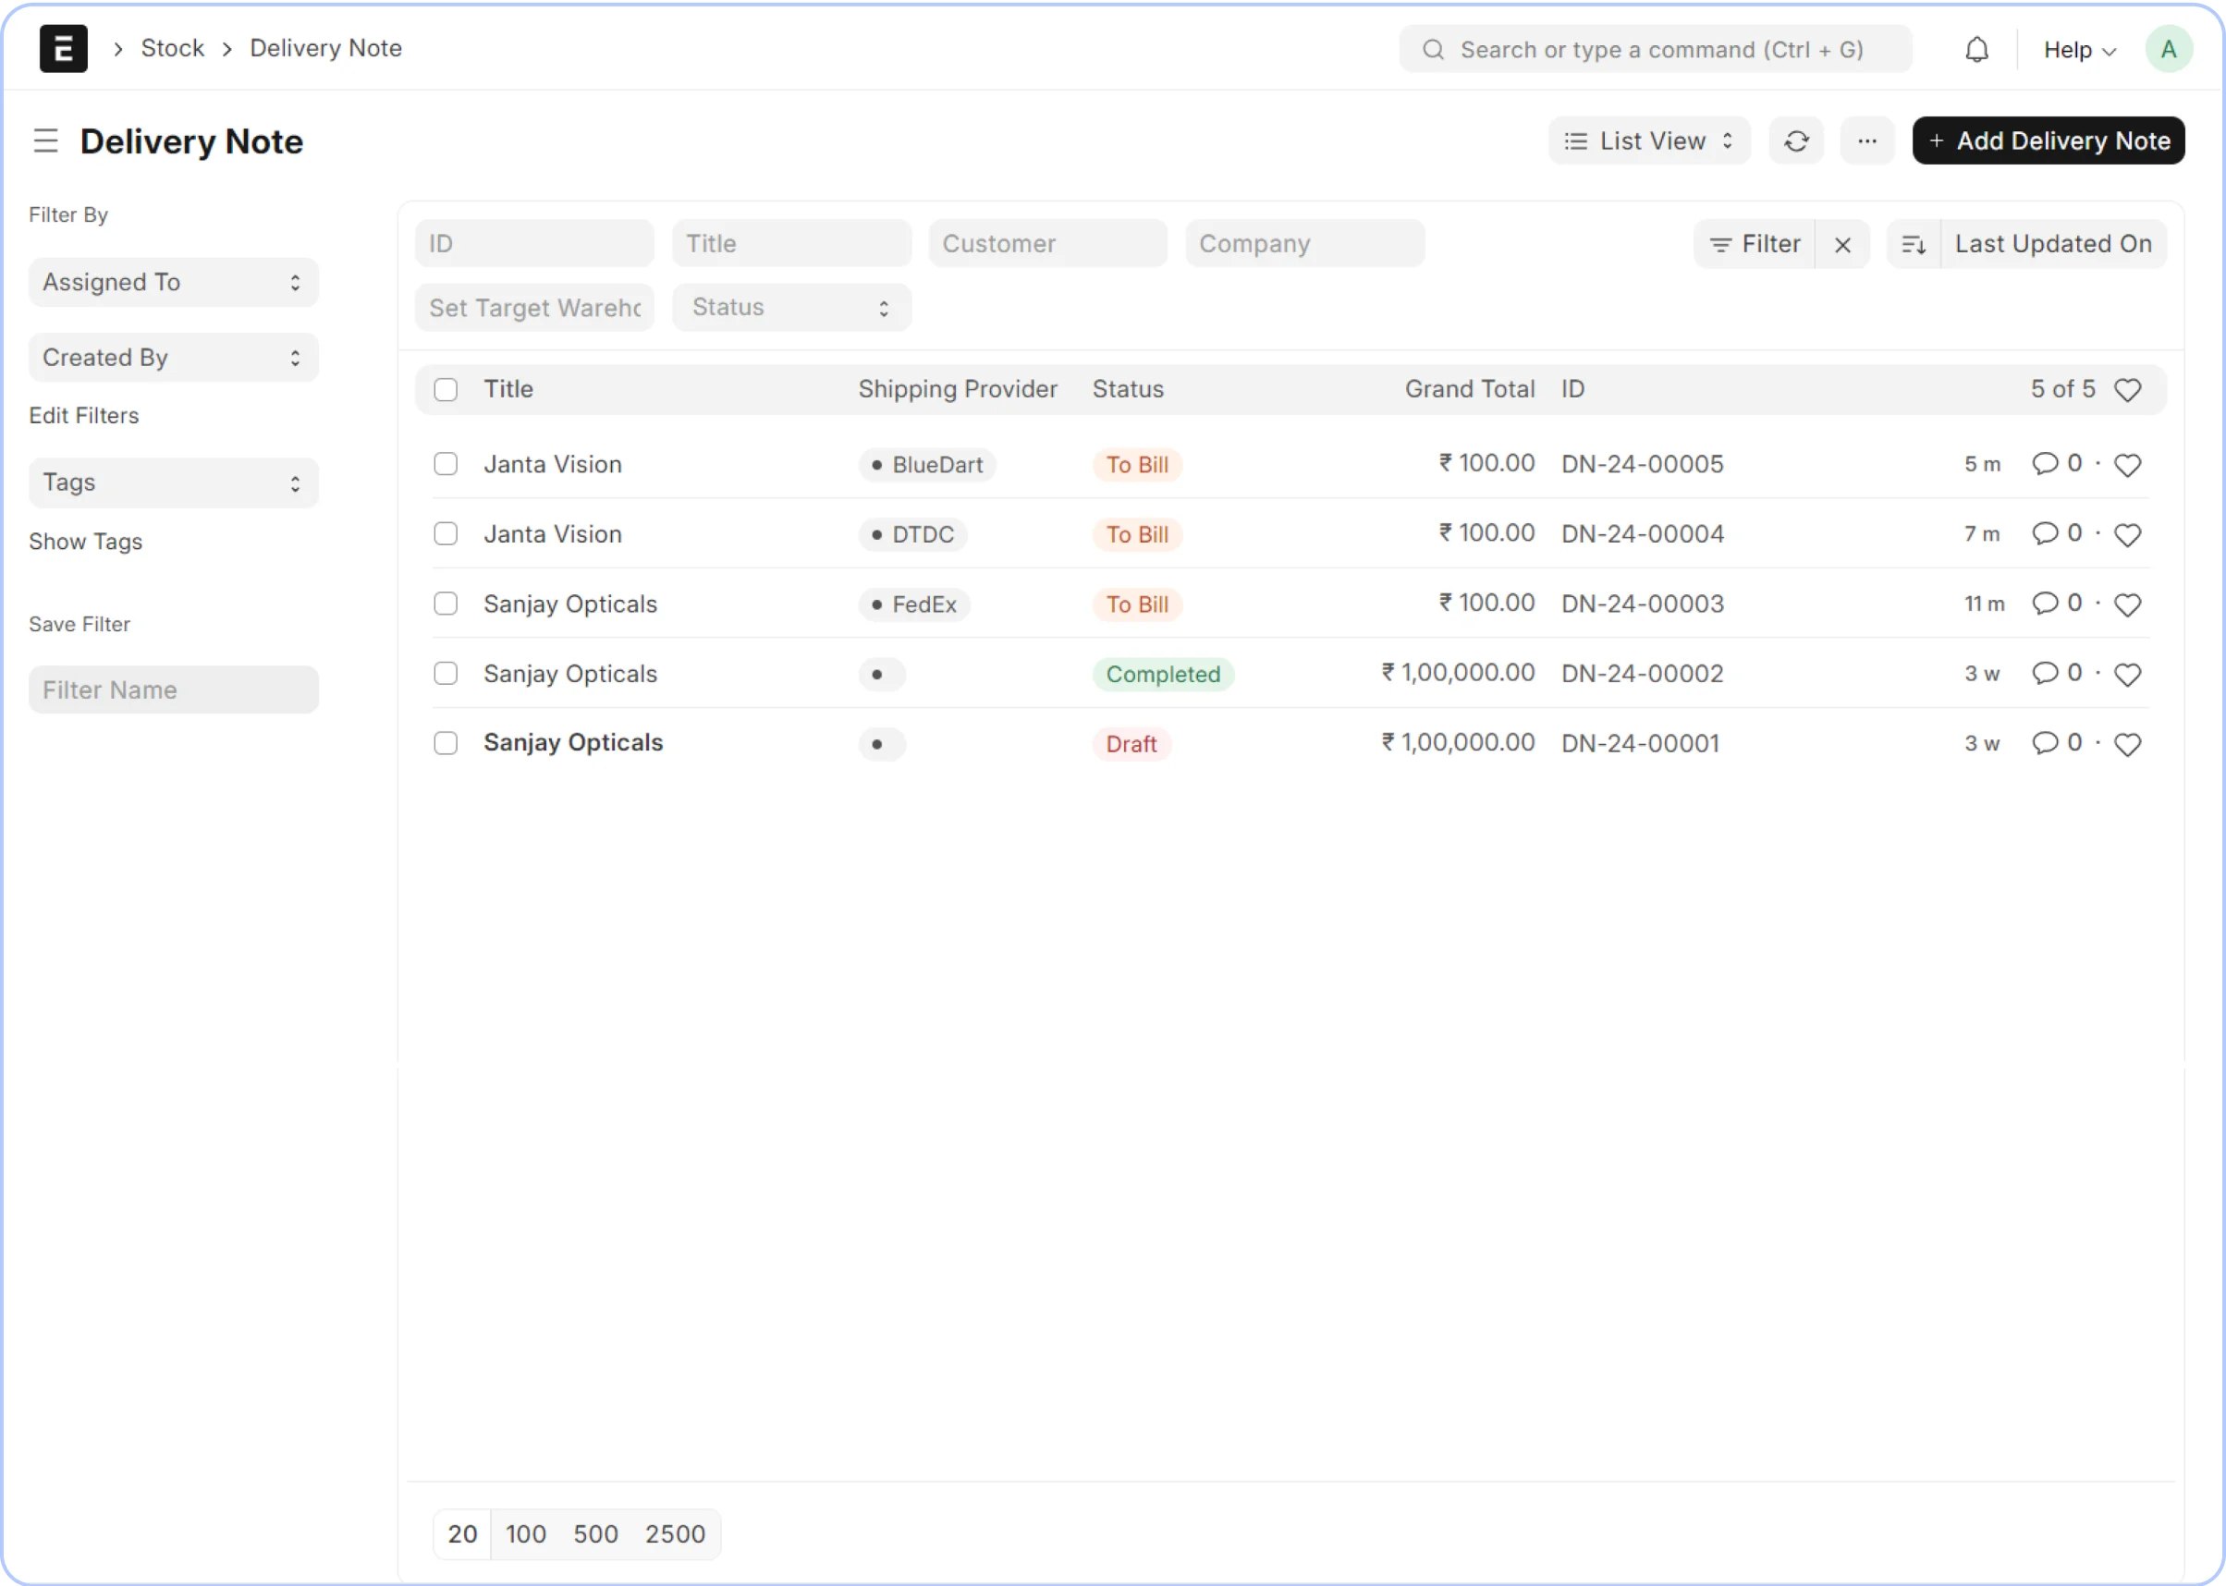This screenshot has width=2226, height=1586.
Task: Clear filters with the X icon
Action: pyautogui.click(x=1842, y=245)
